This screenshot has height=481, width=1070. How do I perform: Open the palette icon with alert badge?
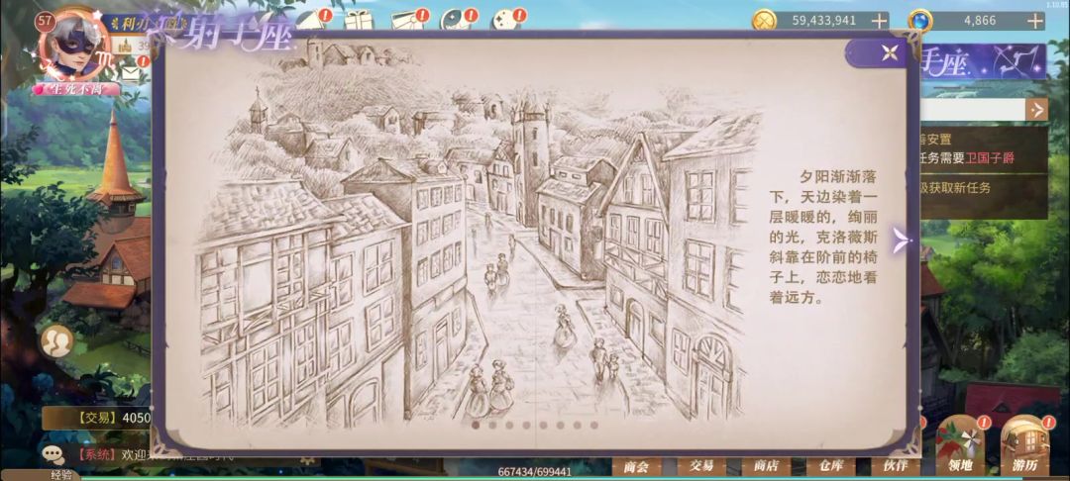[505, 21]
